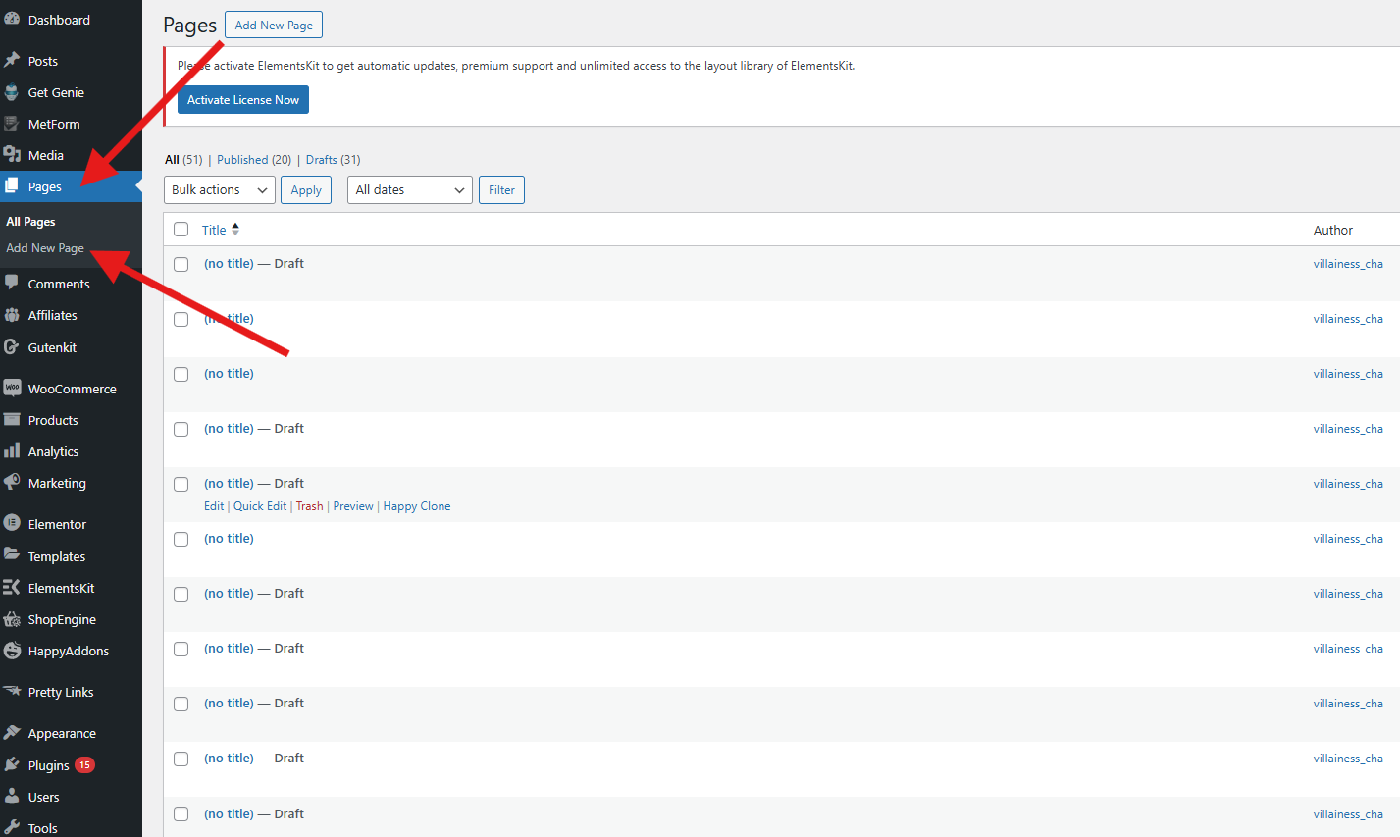This screenshot has height=837, width=1400.
Task: Click Activate License Now button
Action: click(x=243, y=100)
